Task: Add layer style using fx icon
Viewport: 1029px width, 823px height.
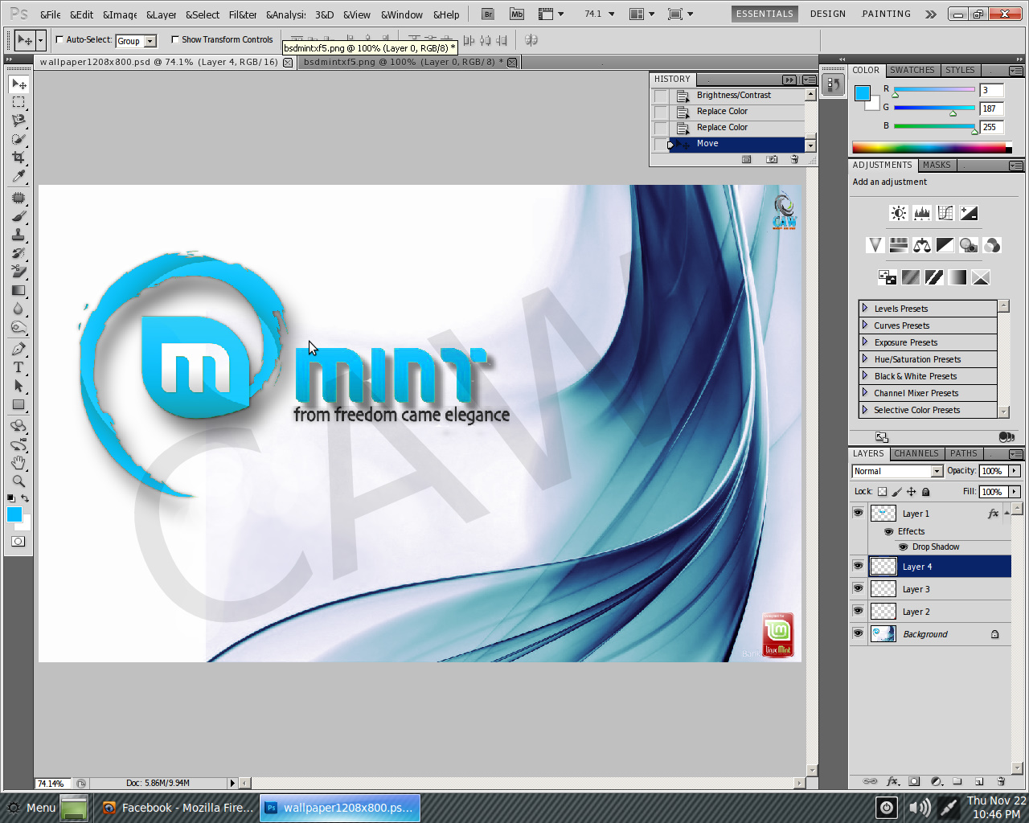Action: [x=892, y=781]
